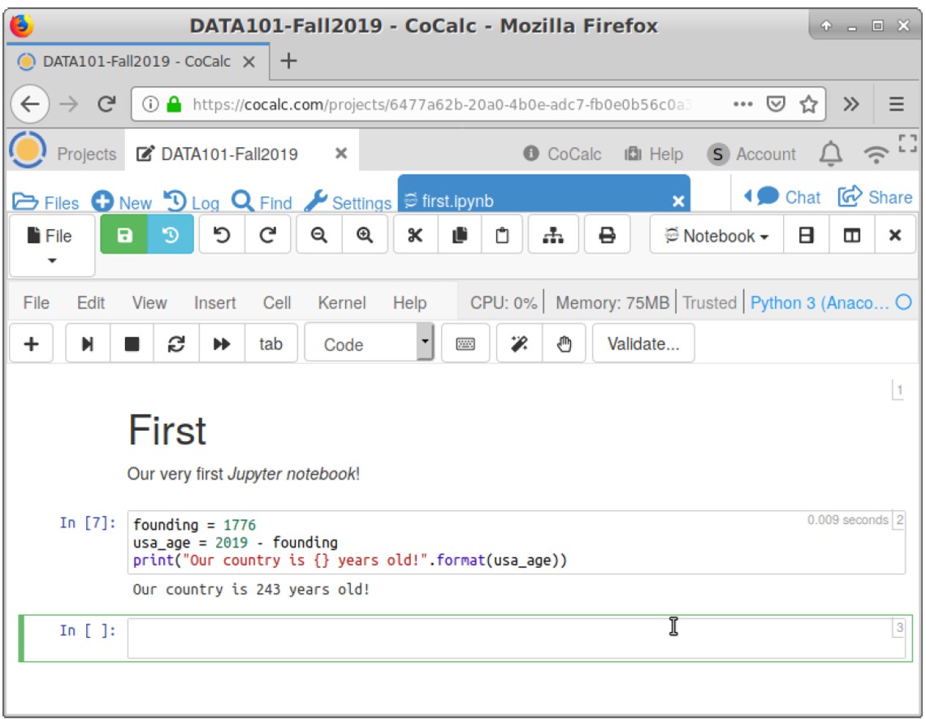Viewport: 926px width, 719px height.
Task: Open the keyboard shortcuts command icon
Action: pyautogui.click(x=465, y=344)
